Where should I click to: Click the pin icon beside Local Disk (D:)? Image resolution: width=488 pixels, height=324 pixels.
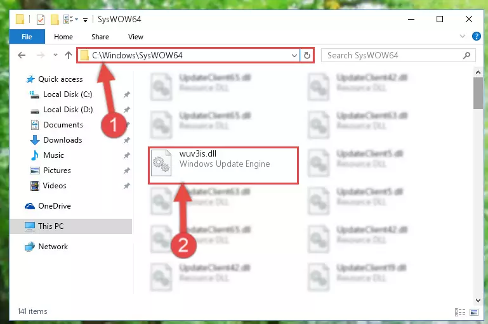pyautogui.click(x=127, y=110)
